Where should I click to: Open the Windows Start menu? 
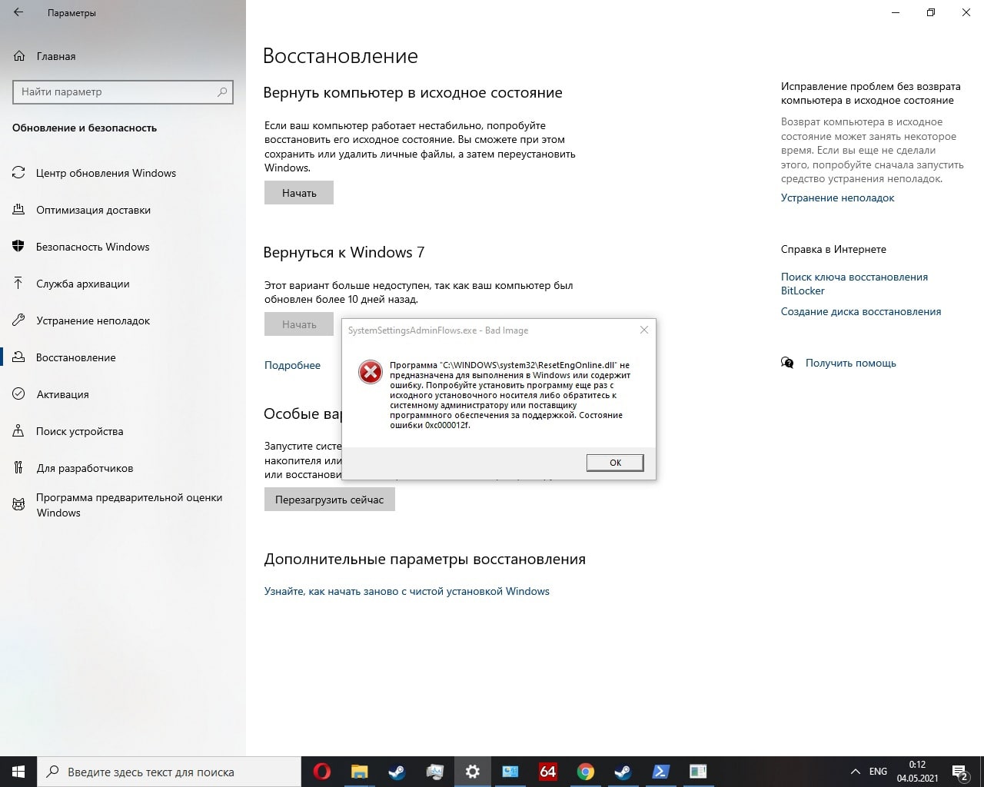18,772
